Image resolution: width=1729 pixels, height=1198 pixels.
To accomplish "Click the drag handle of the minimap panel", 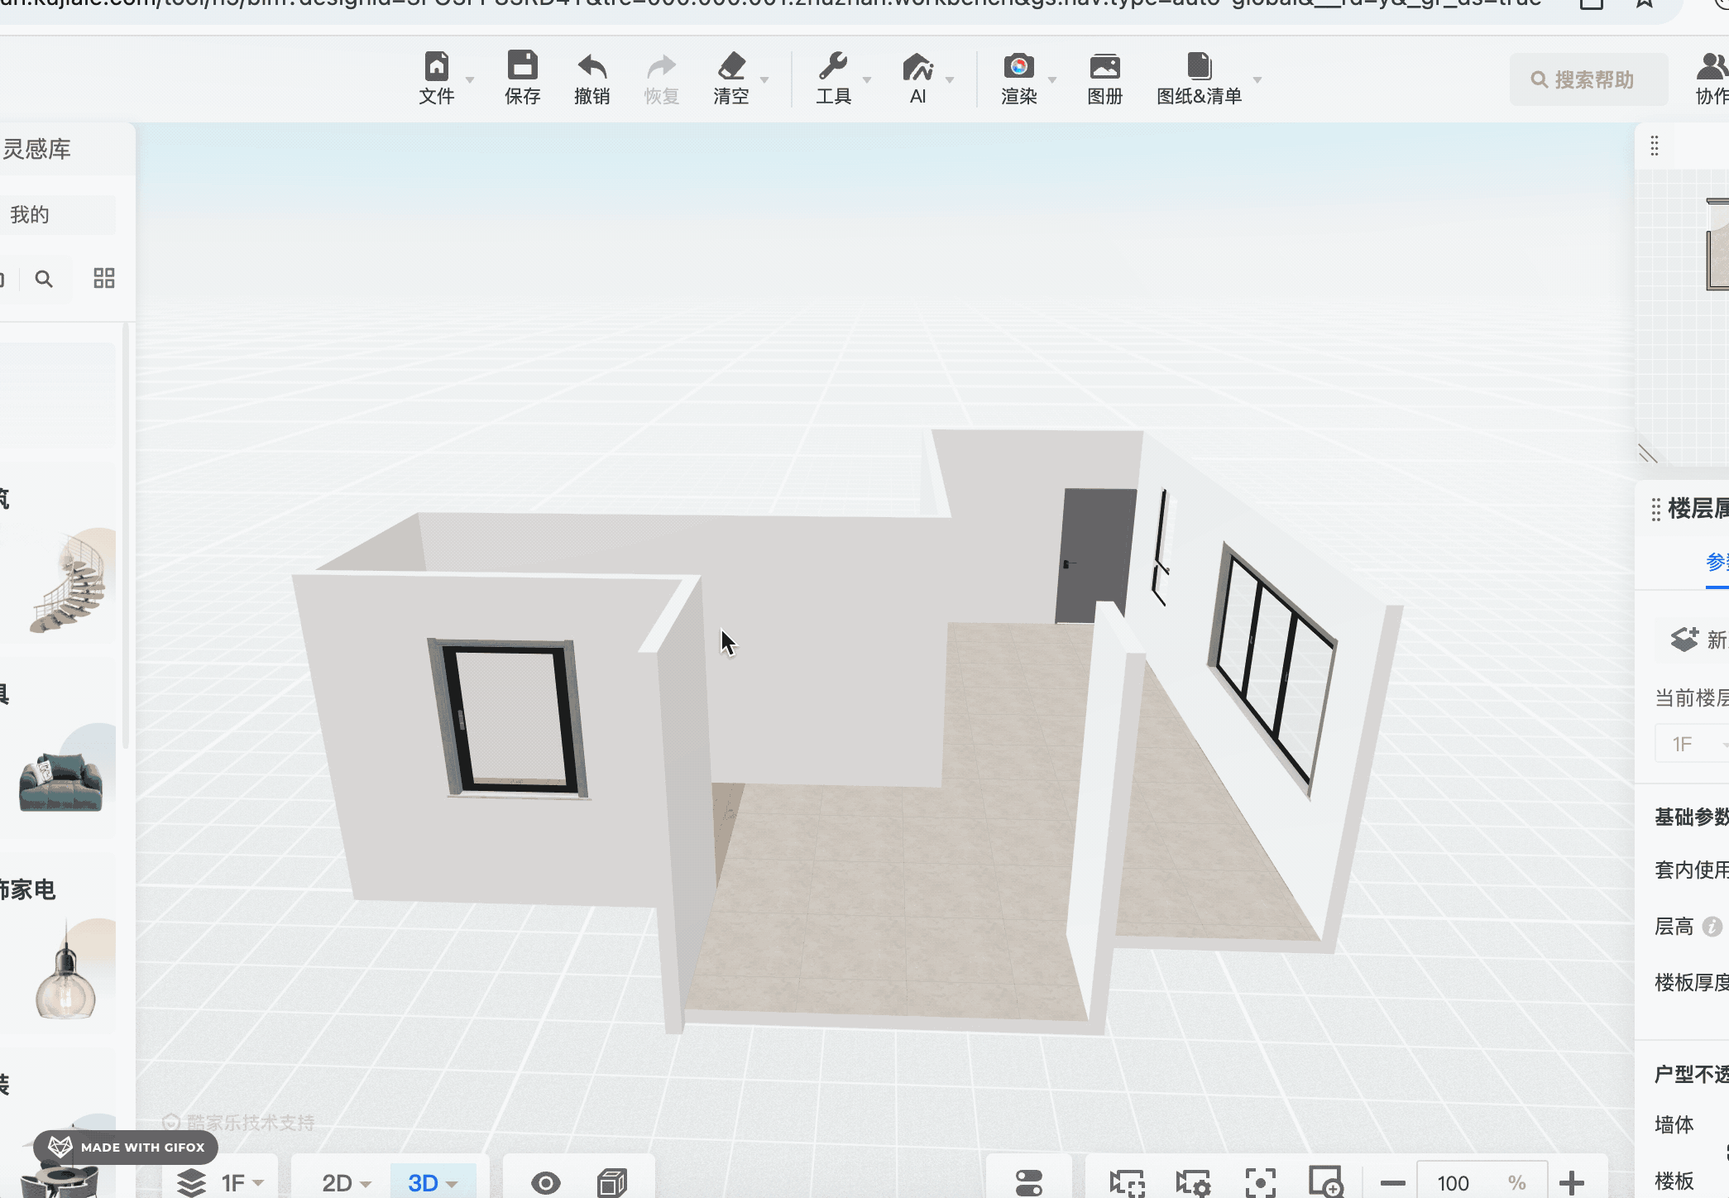I will point(1655,146).
